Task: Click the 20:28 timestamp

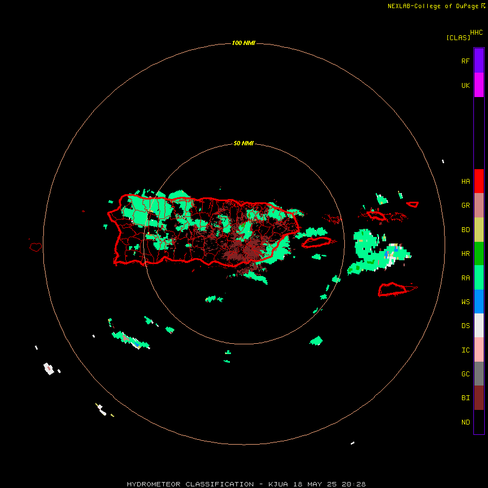Action: [x=354, y=484]
